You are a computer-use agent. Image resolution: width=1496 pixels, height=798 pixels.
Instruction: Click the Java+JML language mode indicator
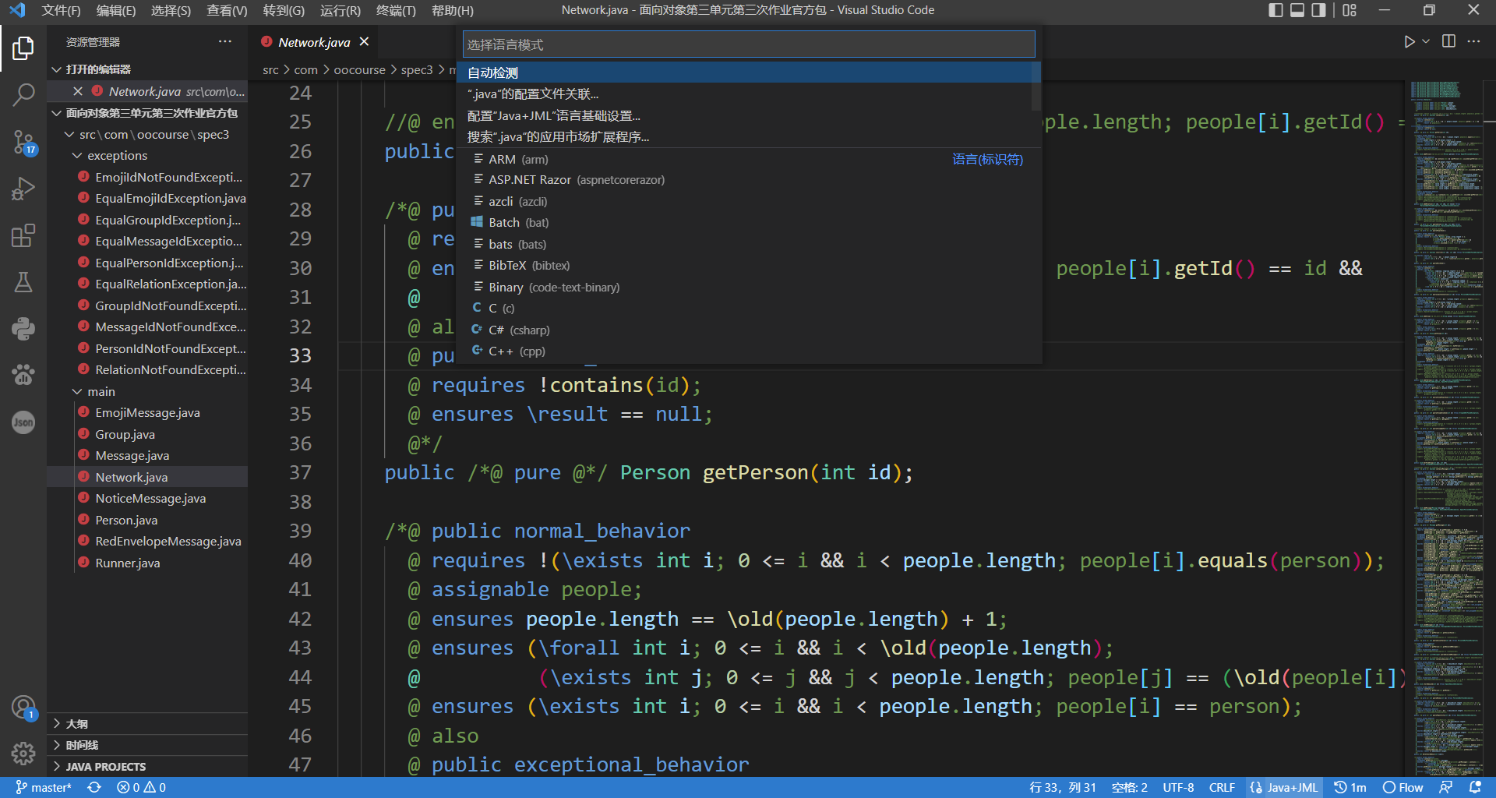tap(1284, 788)
